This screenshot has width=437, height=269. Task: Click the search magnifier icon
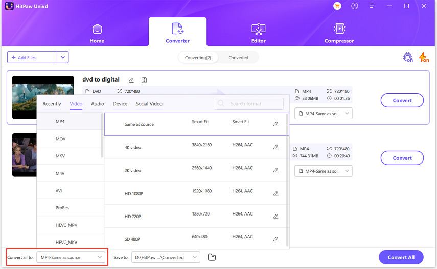tap(221, 103)
